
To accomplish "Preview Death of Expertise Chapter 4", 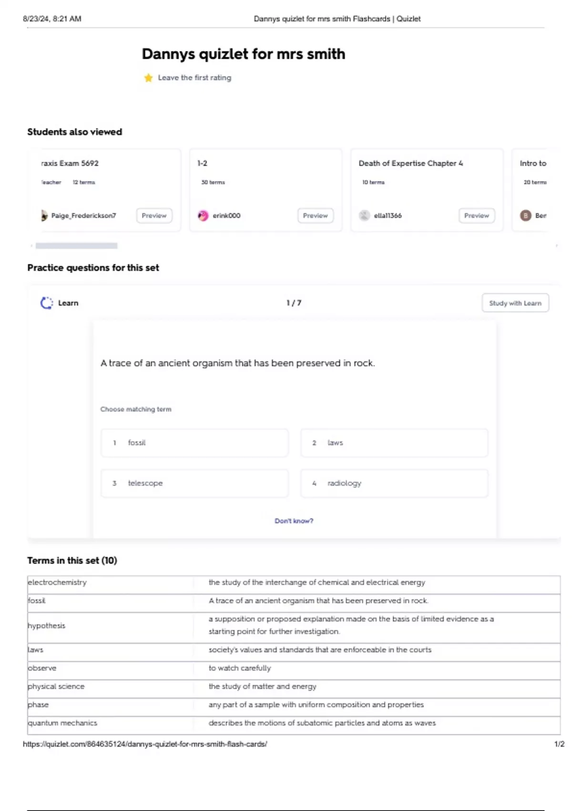I will (477, 216).
